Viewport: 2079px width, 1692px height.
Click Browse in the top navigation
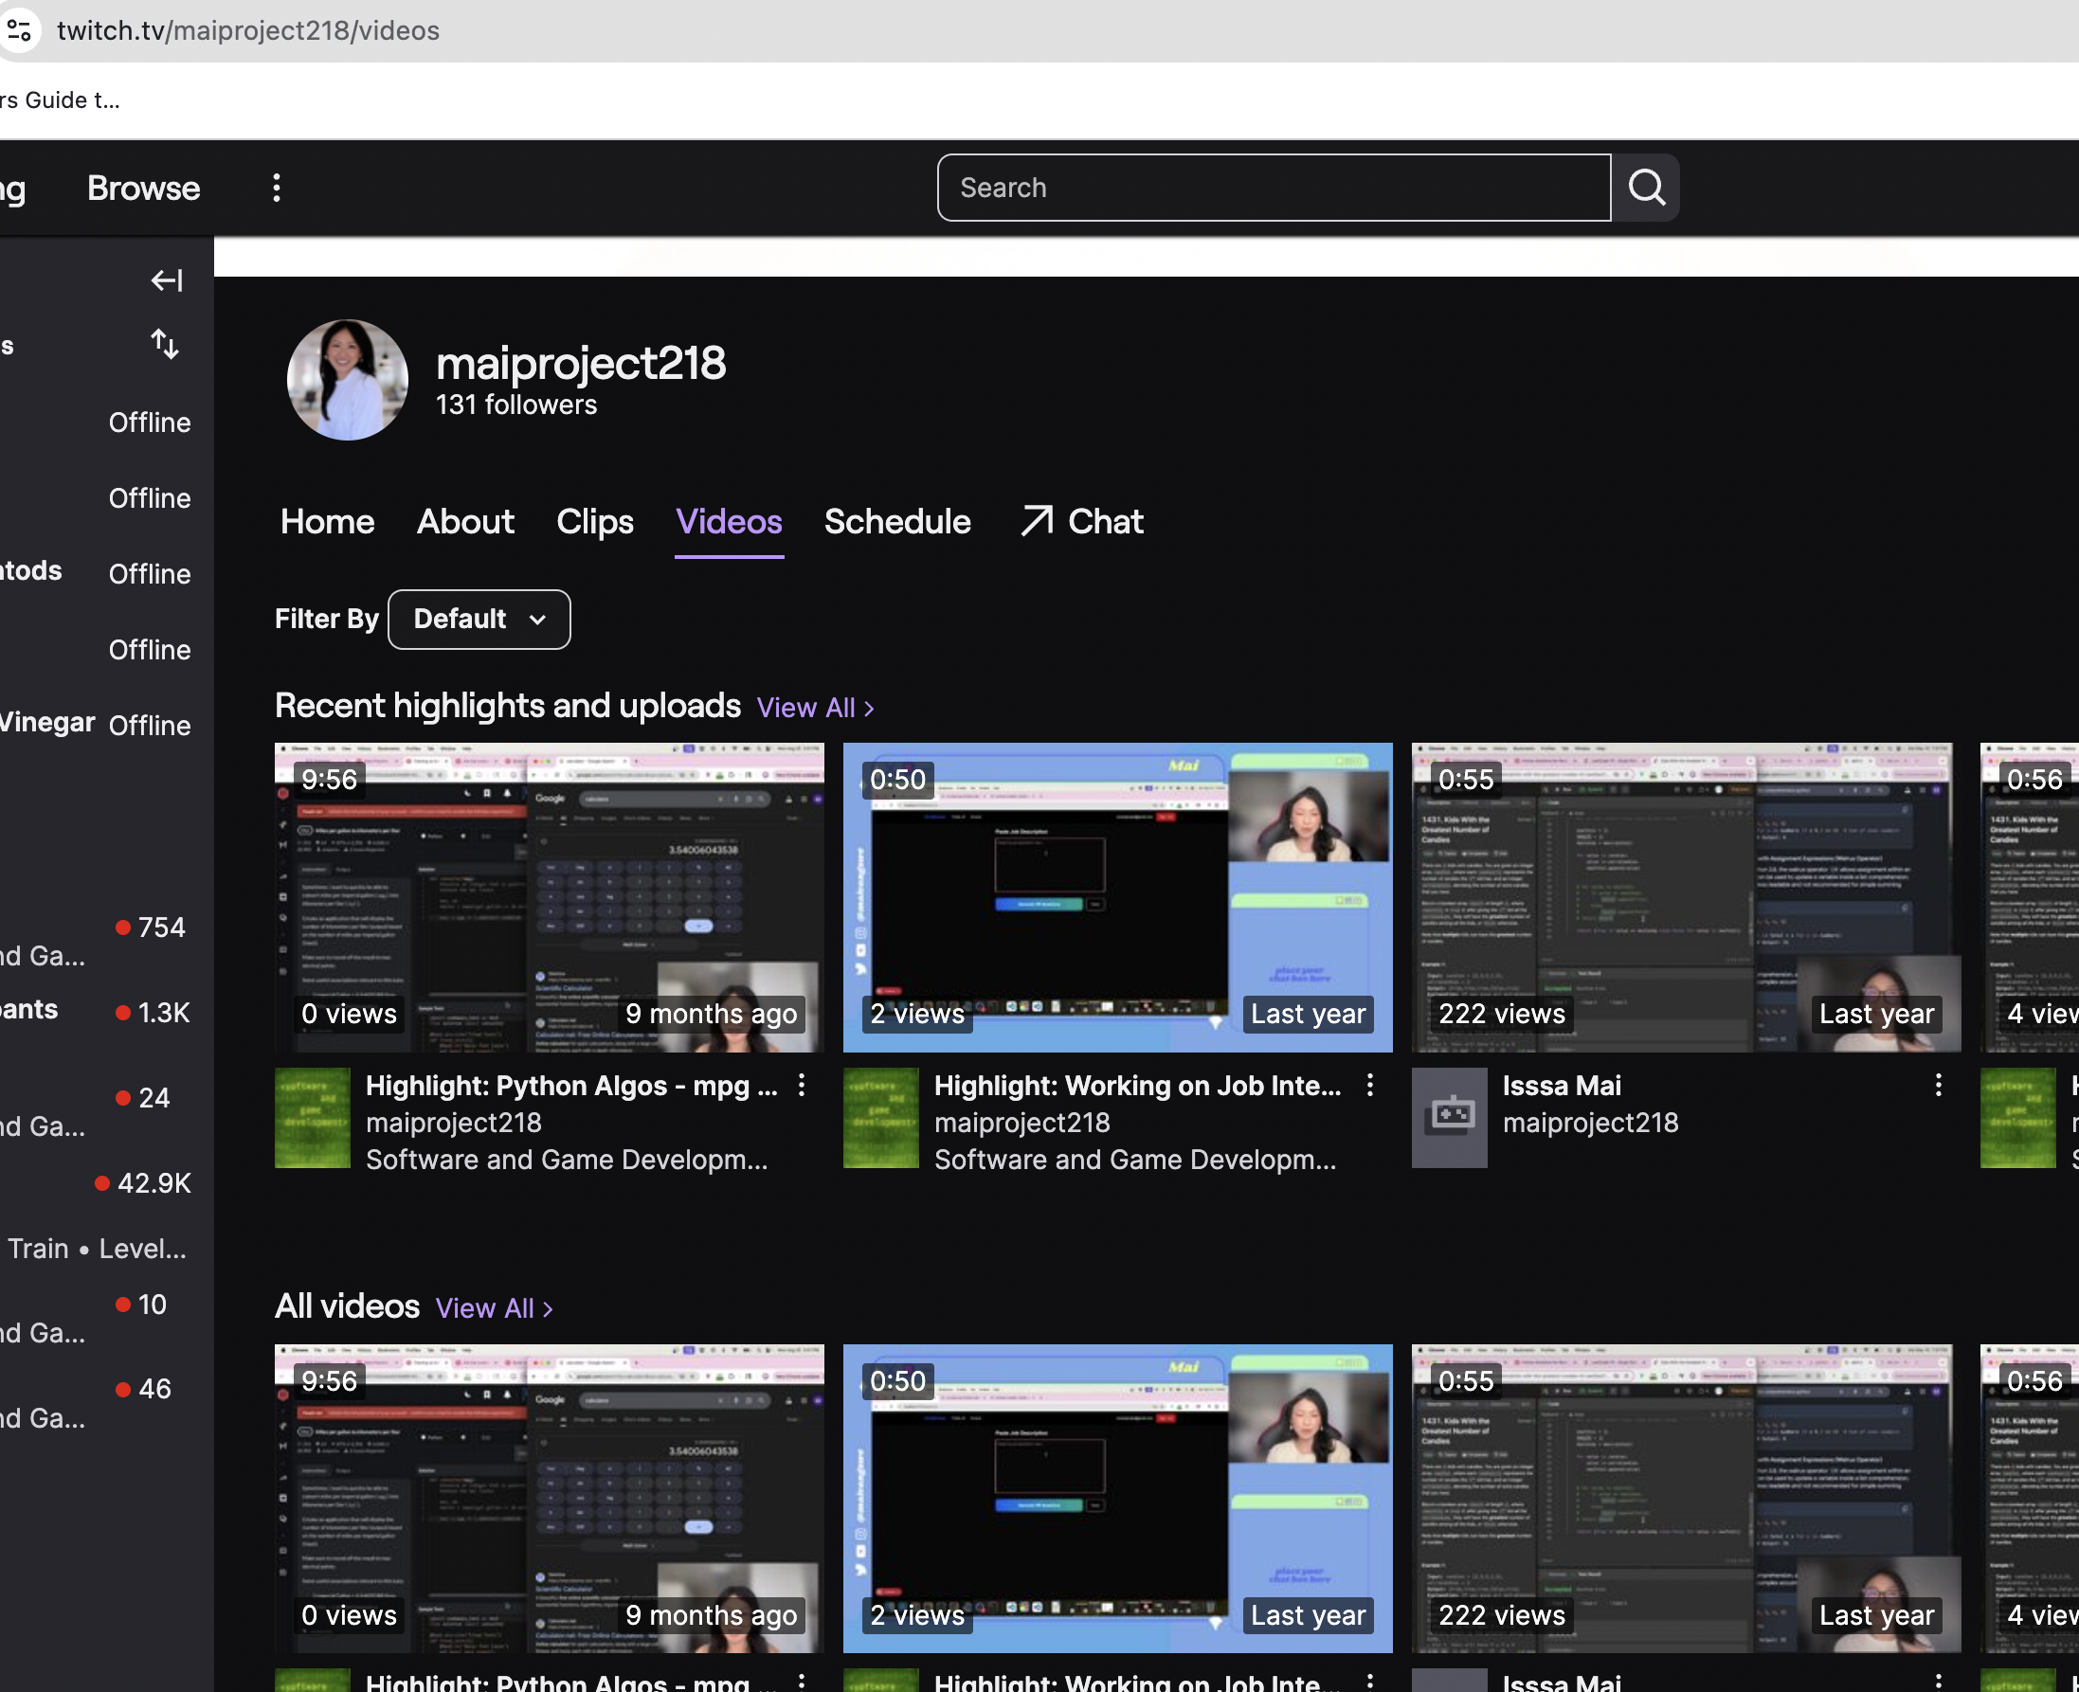(143, 188)
